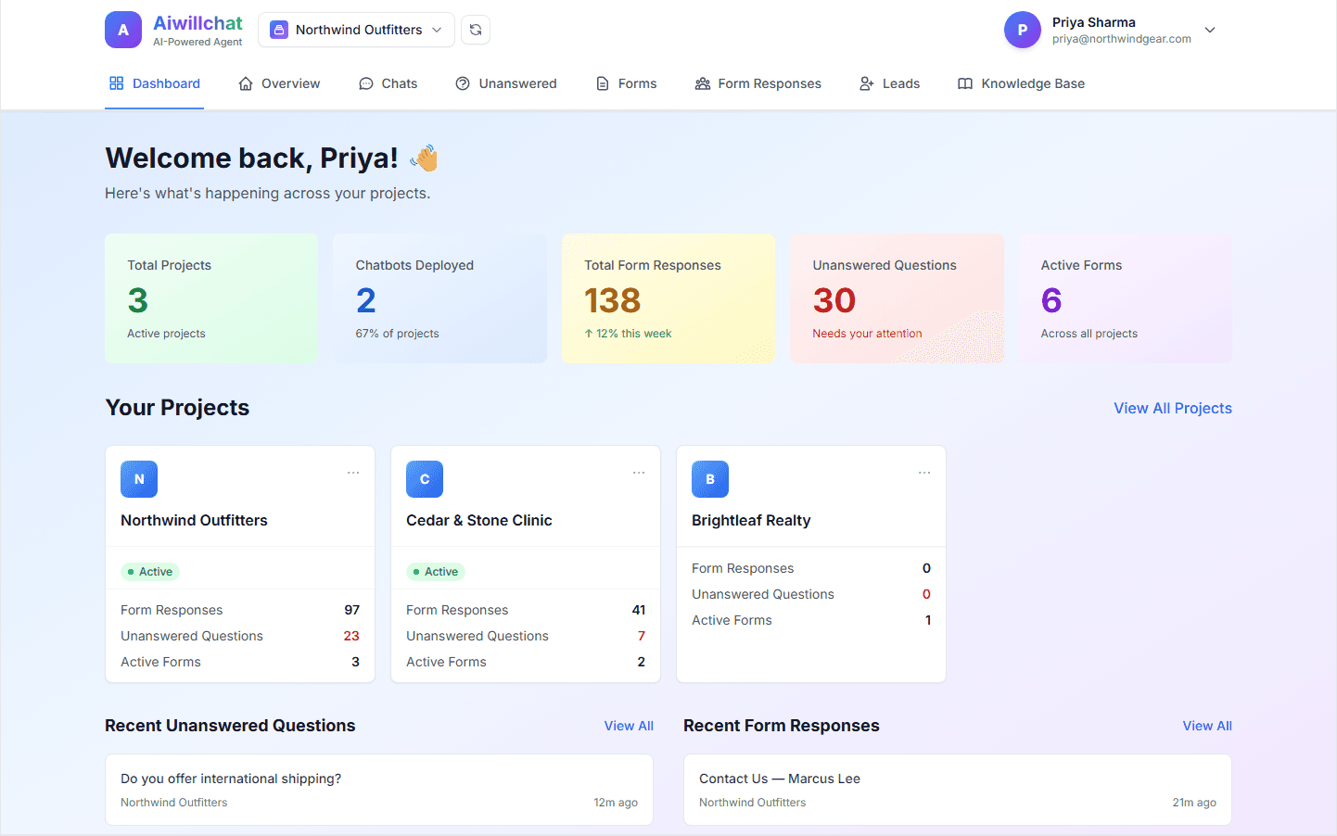Click Northwind Outfitters unanswered count 23

click(x=351, y=636)
